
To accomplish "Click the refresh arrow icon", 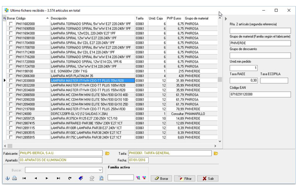I will click(x=70, y=178).
